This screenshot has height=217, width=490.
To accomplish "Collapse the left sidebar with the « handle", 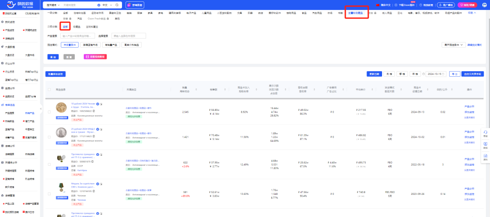I will (x=41, y=109).
